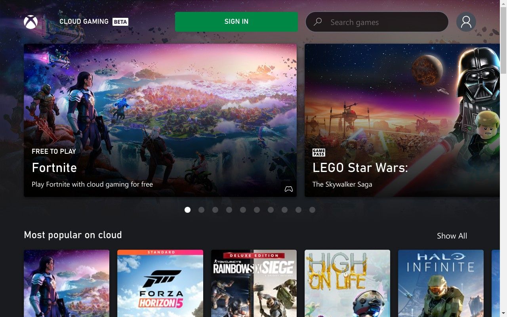Click Show All for Most popular on cloud

(452, 236)
